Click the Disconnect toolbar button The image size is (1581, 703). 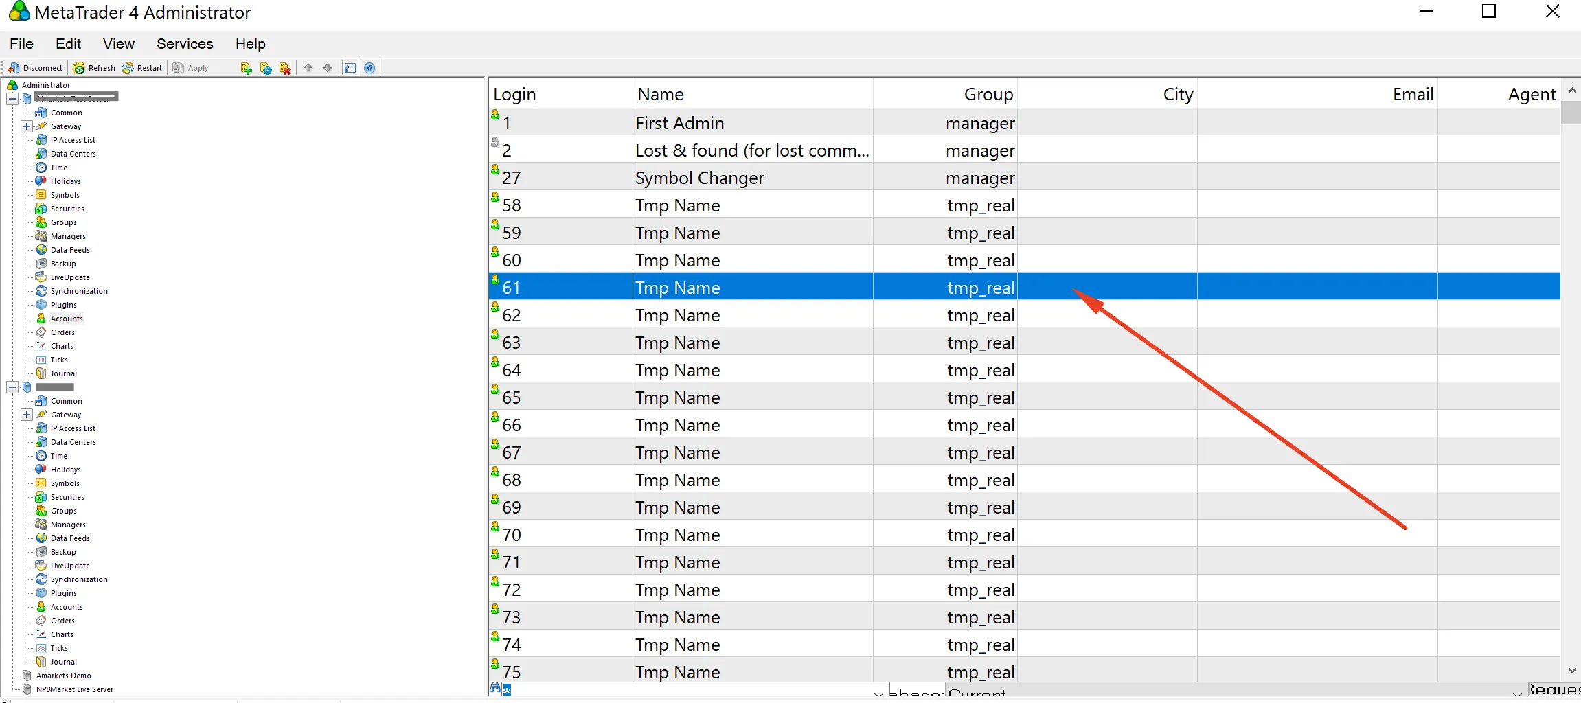35,68
